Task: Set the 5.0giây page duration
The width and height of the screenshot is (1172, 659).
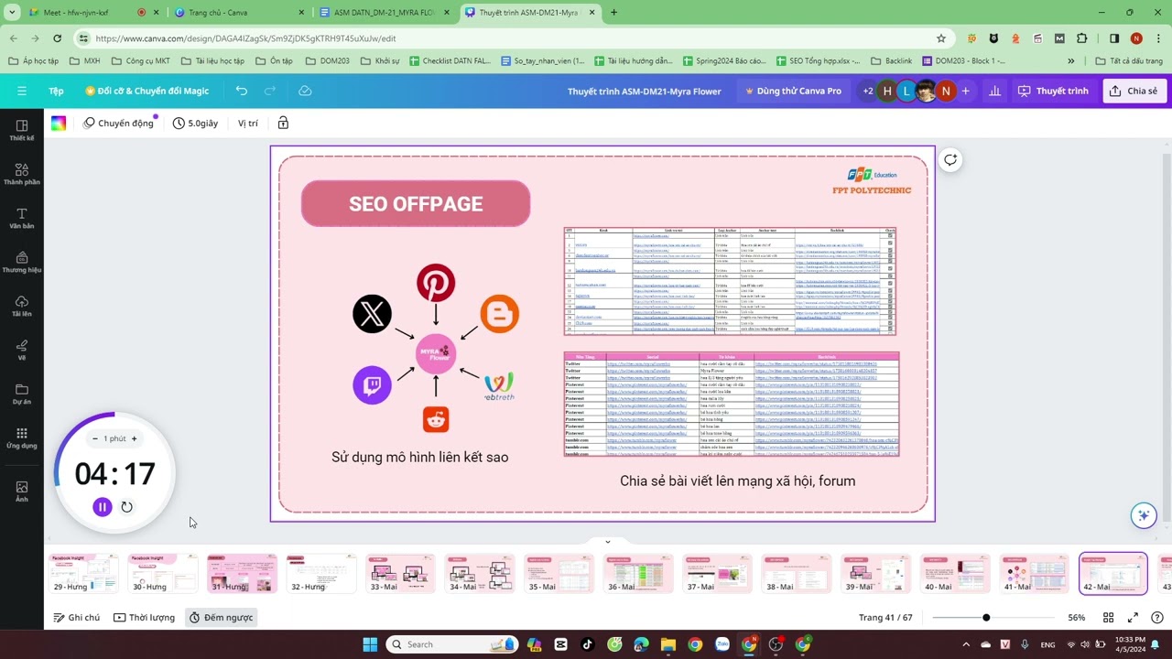Action: click(196, 123)
